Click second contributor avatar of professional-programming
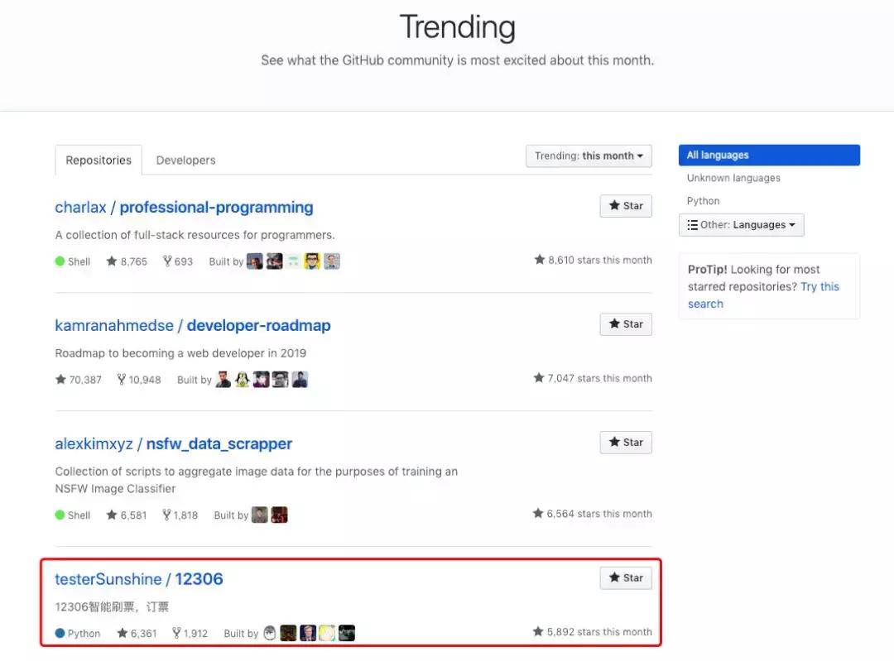Image resolution: width=894 pixels, height=661 pixels. 274,261
